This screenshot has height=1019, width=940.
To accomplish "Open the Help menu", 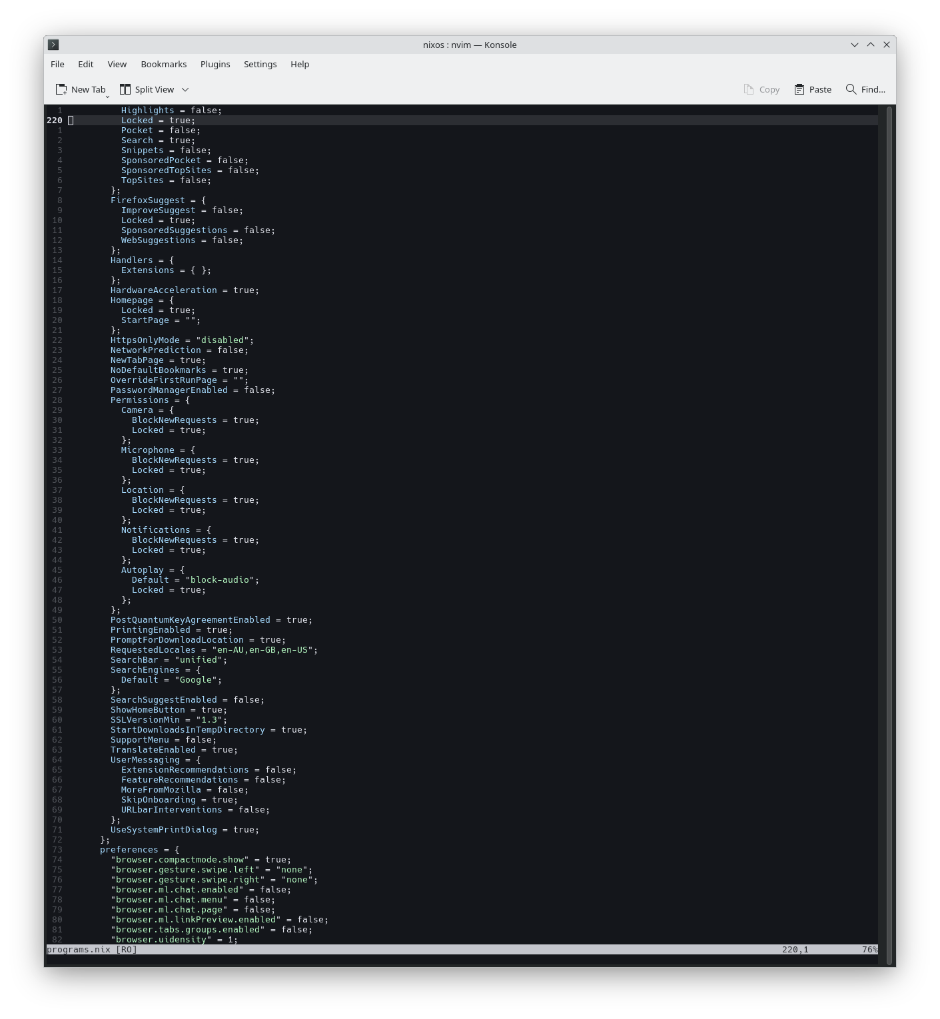I will tap(300, 64).
